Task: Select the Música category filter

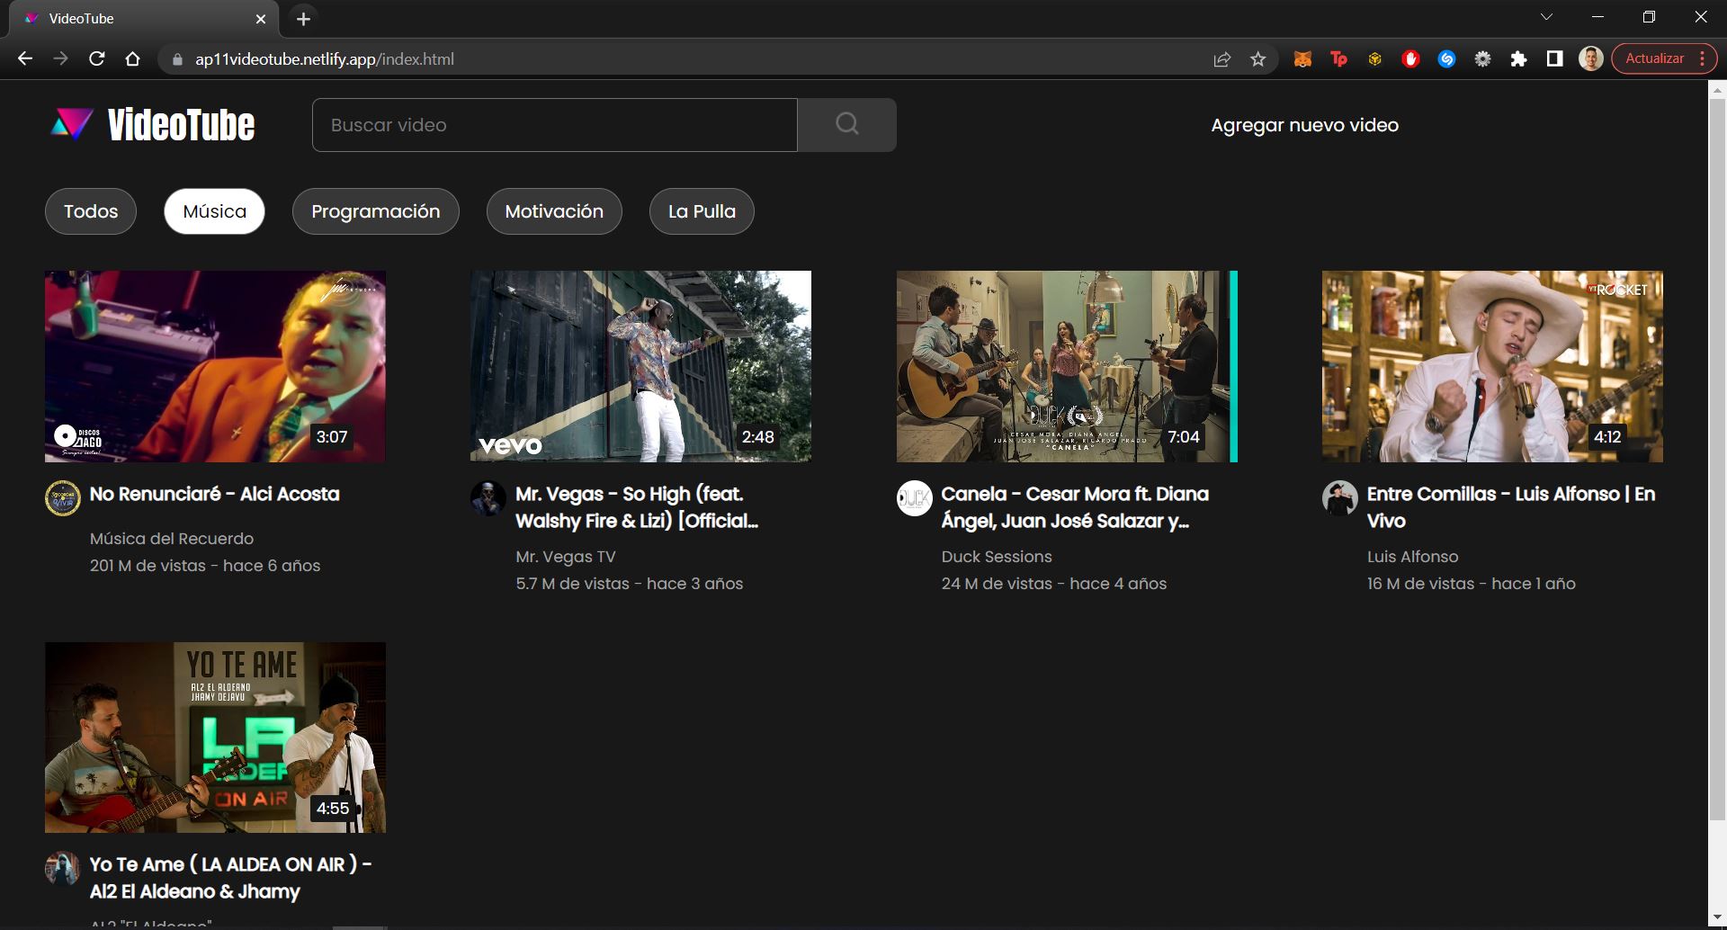Action: [214, 211]
